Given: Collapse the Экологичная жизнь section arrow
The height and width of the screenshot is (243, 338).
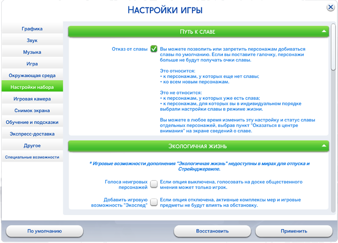Looking at the screenshot, I should (324, 146).
